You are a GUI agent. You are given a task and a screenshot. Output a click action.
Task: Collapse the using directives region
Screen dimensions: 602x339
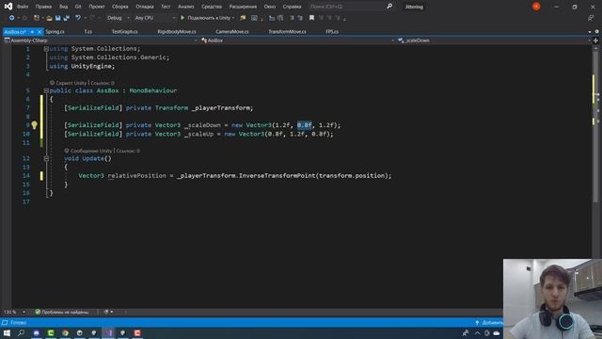click(x=46, y=49)
